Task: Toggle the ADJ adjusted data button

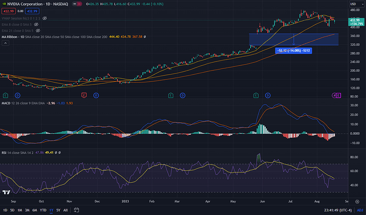Action: (360, 210)
